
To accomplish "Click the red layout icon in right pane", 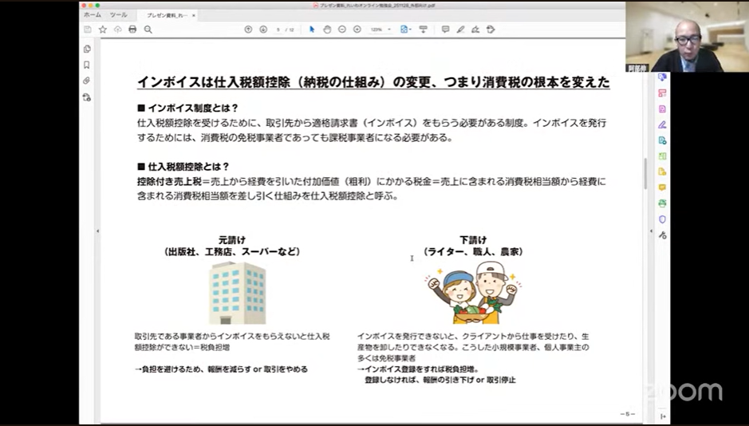I will pos(662,93).
